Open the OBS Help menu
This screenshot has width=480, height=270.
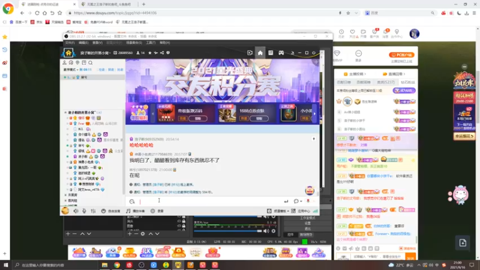click(164, 43)
